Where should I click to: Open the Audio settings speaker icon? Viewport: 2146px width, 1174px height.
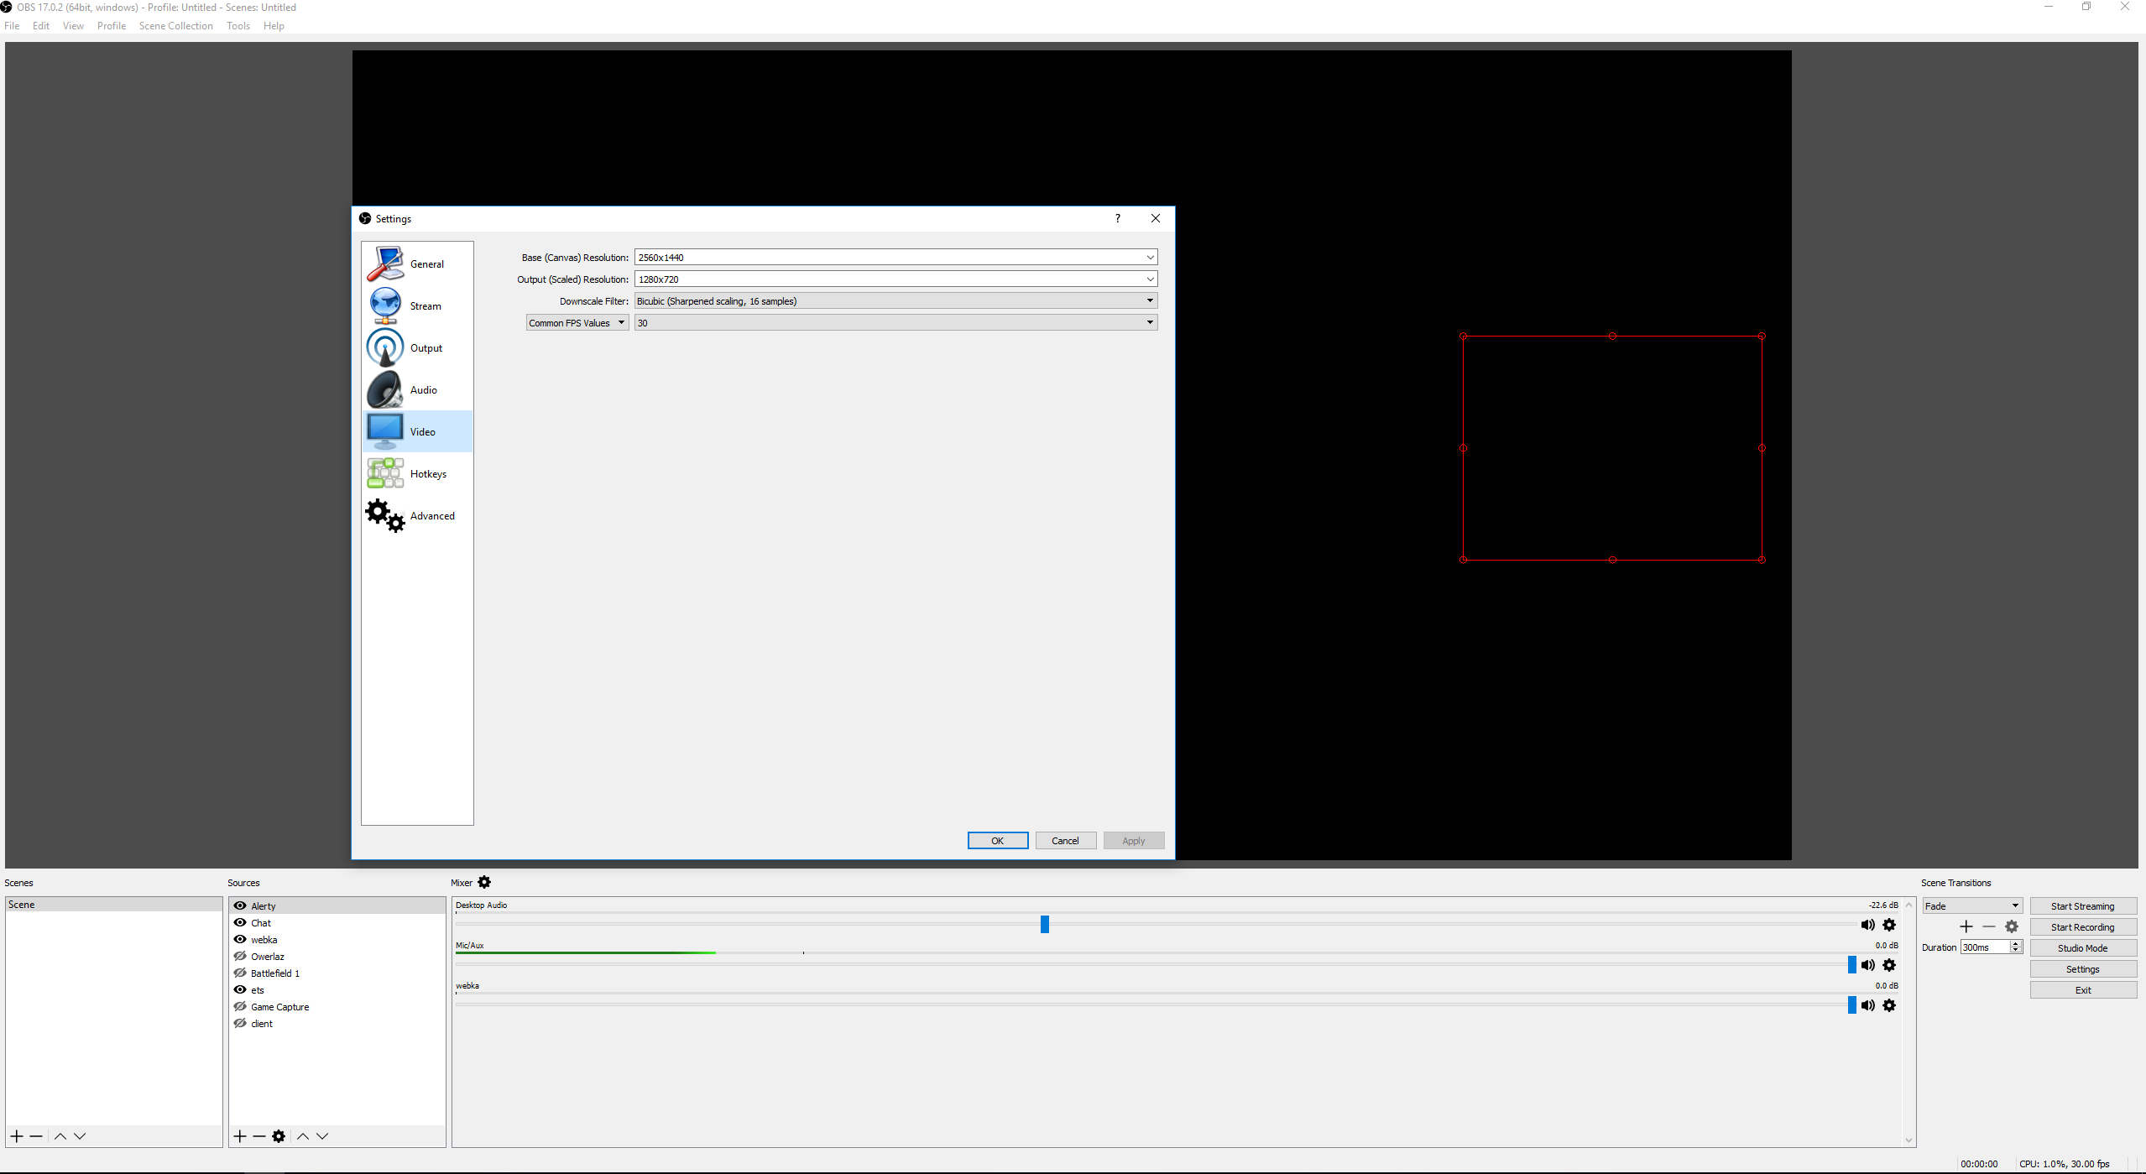pyautogui.click(x=385, y=389)
